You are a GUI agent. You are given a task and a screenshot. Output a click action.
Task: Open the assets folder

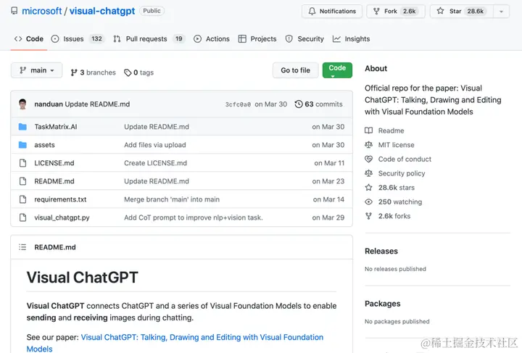point(44,145)
